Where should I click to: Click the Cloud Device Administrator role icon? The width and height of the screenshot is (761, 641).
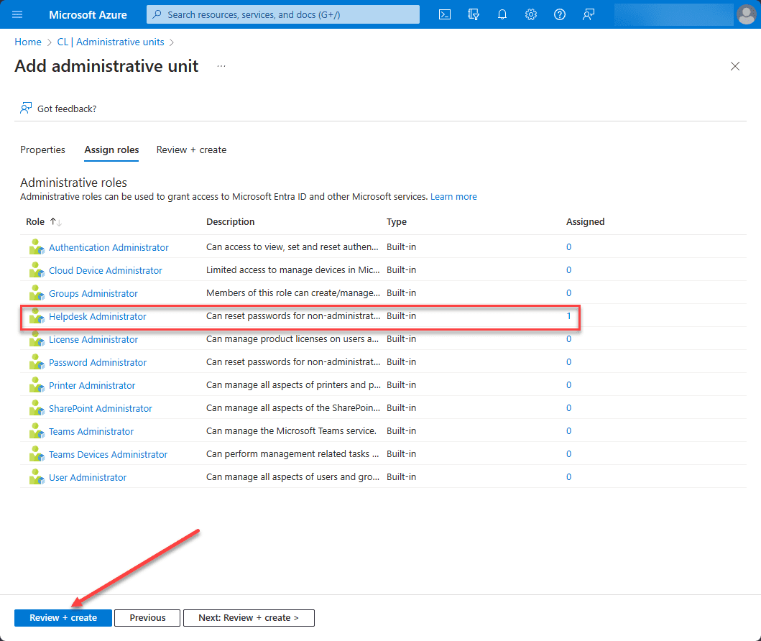click(x=37, y=269)
